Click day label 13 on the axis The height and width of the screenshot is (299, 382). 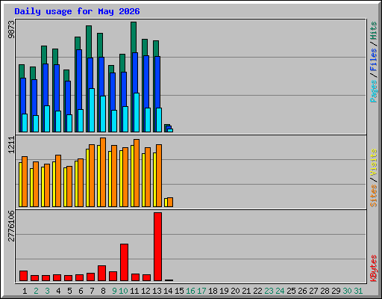pos(157,291)
